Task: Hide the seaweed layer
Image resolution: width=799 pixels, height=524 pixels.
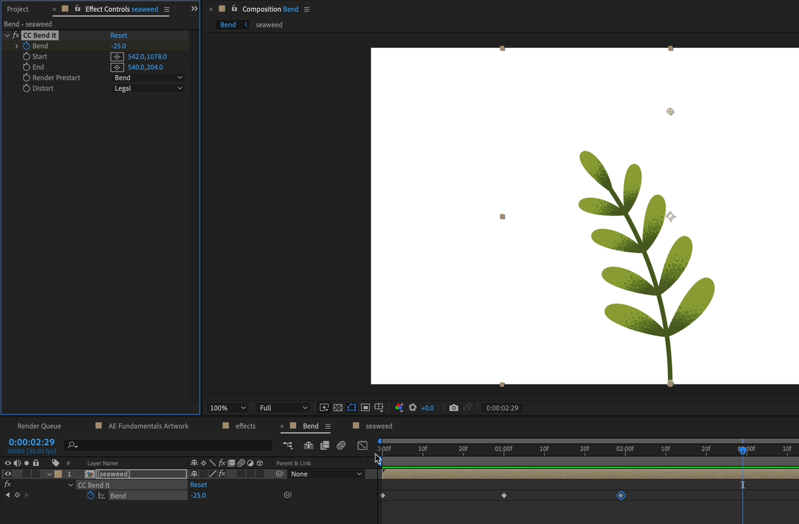Action: click(x=8, y=474)
